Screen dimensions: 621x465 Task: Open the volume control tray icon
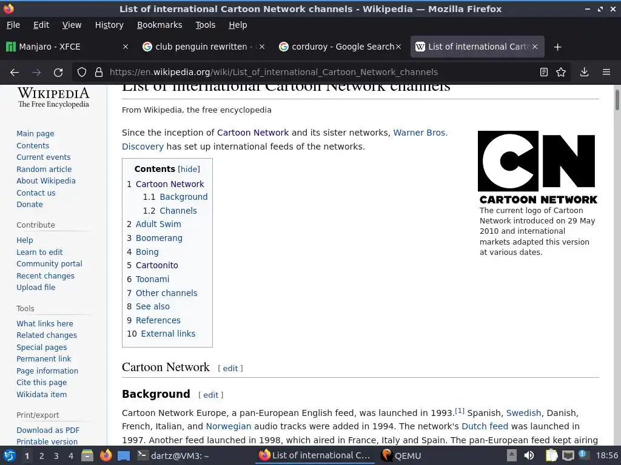click(529, 456)
